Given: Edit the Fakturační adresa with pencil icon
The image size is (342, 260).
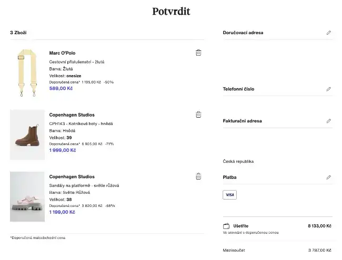Looking at the screenshot, I should coord(328,121).
